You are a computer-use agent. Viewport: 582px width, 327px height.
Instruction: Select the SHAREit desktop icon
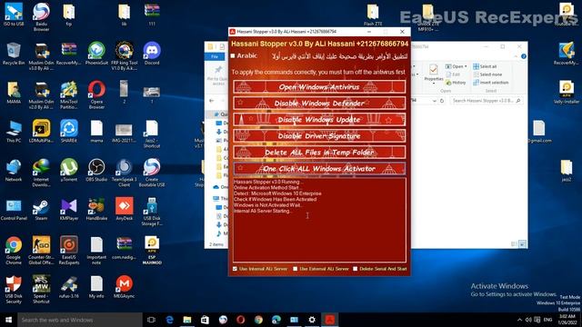(x=69, y=131)
